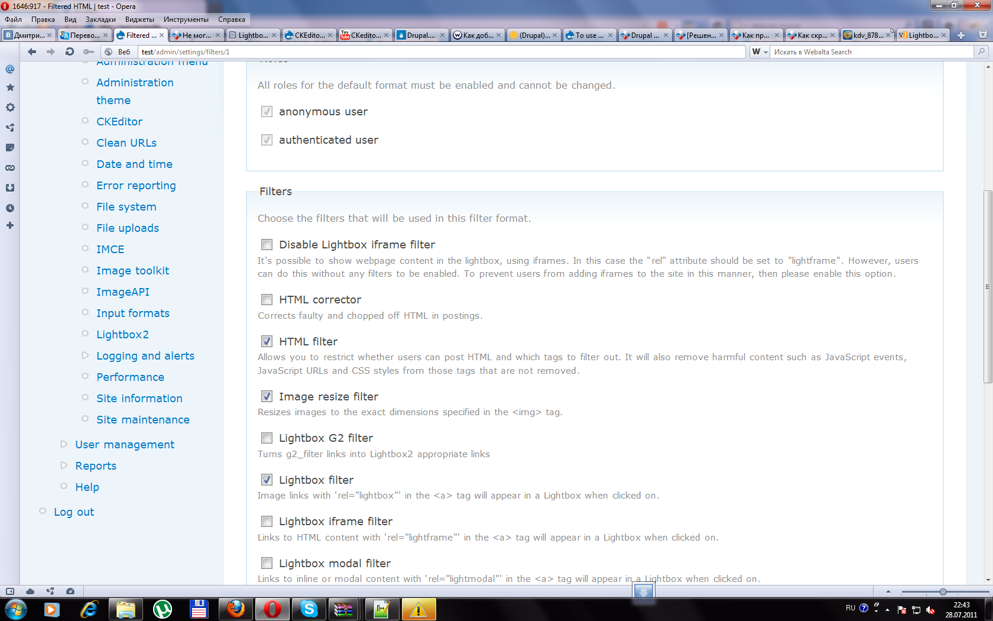
Task: Open the Закладки menu
Action: coord(100,20)
